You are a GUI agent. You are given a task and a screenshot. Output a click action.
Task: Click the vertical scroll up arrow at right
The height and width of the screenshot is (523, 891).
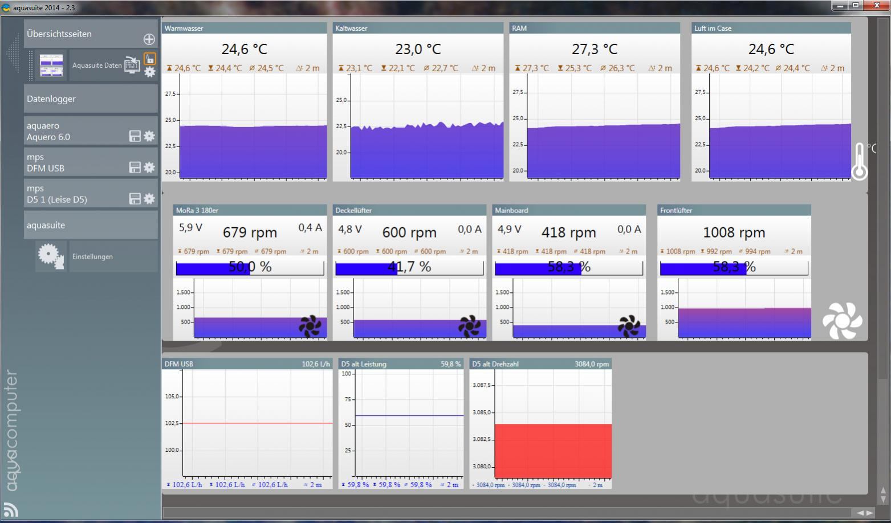click(884, 489)
